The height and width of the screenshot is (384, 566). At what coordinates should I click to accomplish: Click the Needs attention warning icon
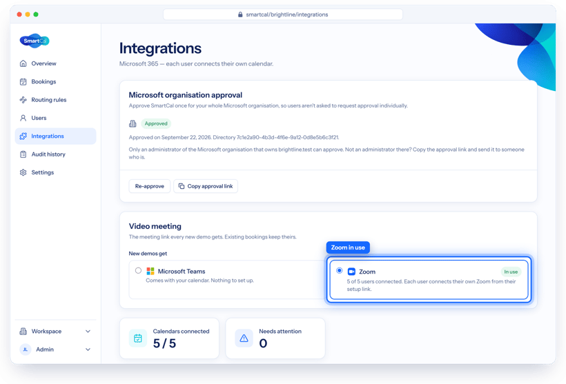point(244,338)
